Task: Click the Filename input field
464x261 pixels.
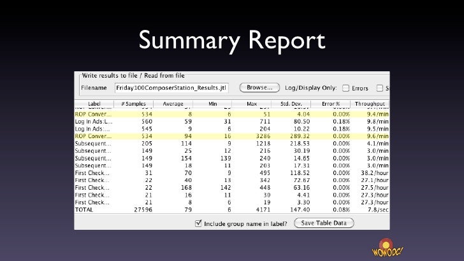Action: click(171, 88)
